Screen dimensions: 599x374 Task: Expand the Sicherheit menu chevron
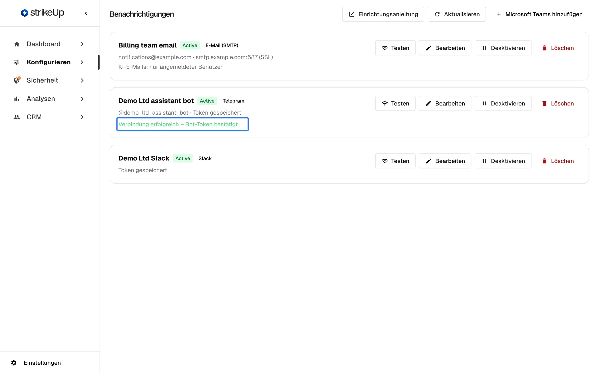click(82, 80)
